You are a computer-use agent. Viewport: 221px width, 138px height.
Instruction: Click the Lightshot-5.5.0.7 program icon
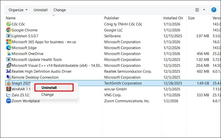tap(9, 36)
